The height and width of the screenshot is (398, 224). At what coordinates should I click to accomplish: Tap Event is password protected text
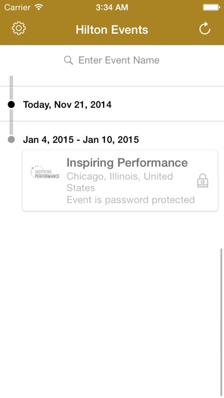[x=130, y=200]
